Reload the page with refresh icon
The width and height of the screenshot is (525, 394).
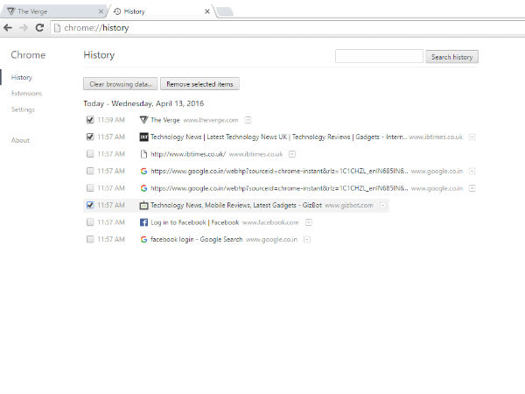pyautogui.click(x=39, y=28)
